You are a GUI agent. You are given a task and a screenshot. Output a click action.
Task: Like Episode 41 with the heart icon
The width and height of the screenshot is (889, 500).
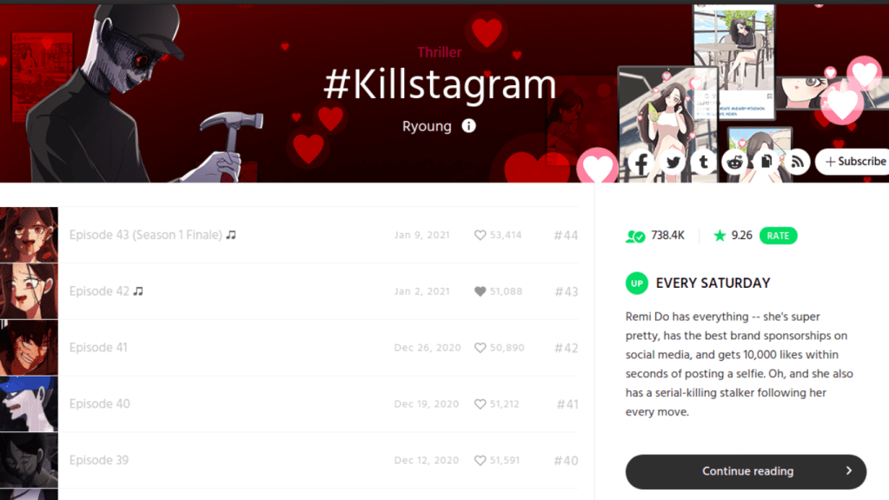pos(480,347)
